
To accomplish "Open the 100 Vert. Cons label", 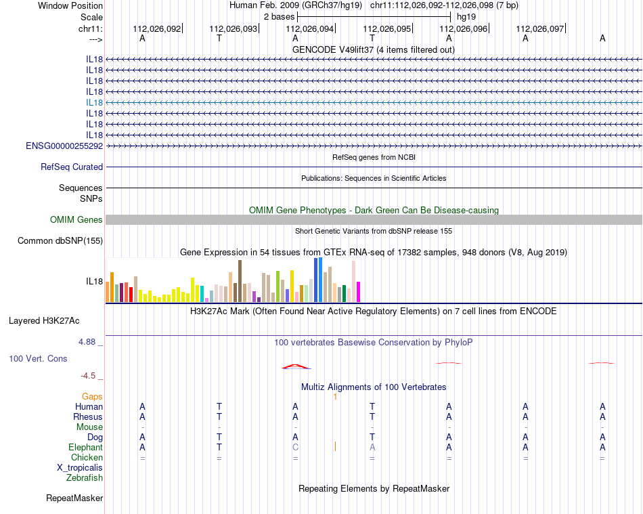I will [38, 358].
